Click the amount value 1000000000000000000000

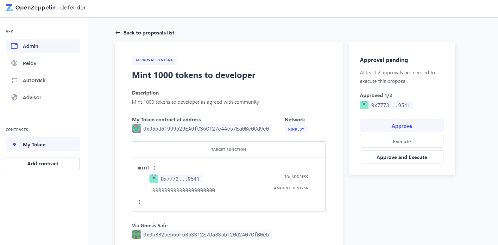pyautogui.click(x=182, y=191)
